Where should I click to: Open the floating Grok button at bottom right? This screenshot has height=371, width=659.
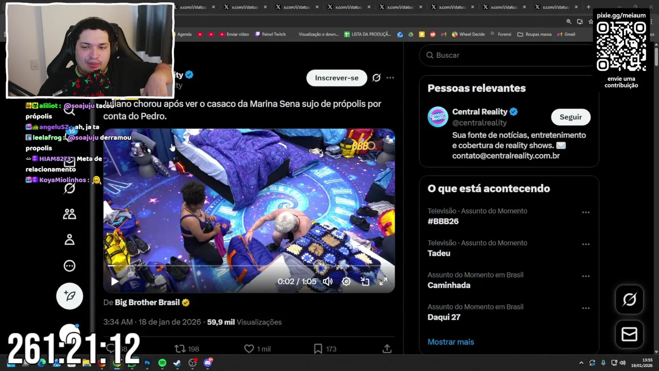[630, 299]
